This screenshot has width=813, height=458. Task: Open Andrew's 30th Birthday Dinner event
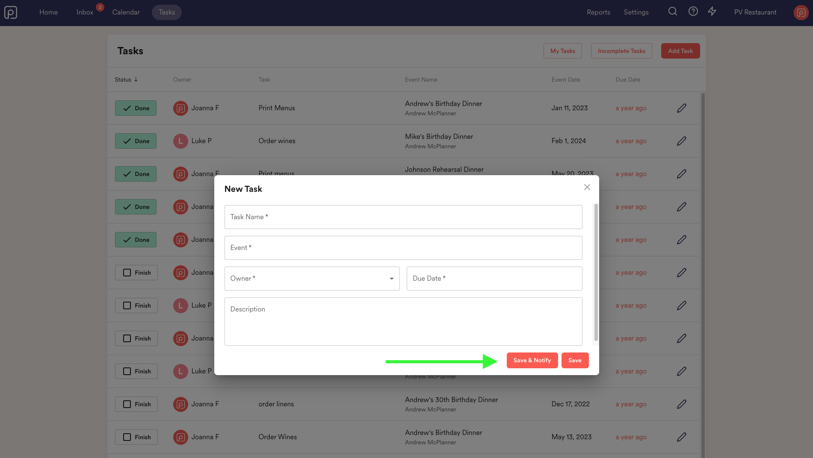(452, 400)
